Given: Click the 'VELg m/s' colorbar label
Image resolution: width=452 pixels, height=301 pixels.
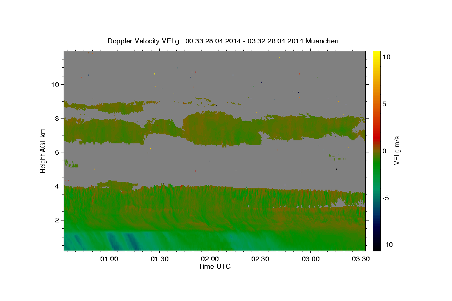Looking at the screenshot, I should (x=397, y=150).
